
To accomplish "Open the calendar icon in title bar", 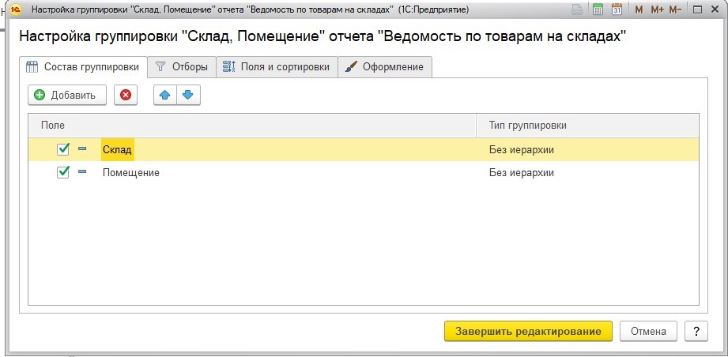I will 617,9.
